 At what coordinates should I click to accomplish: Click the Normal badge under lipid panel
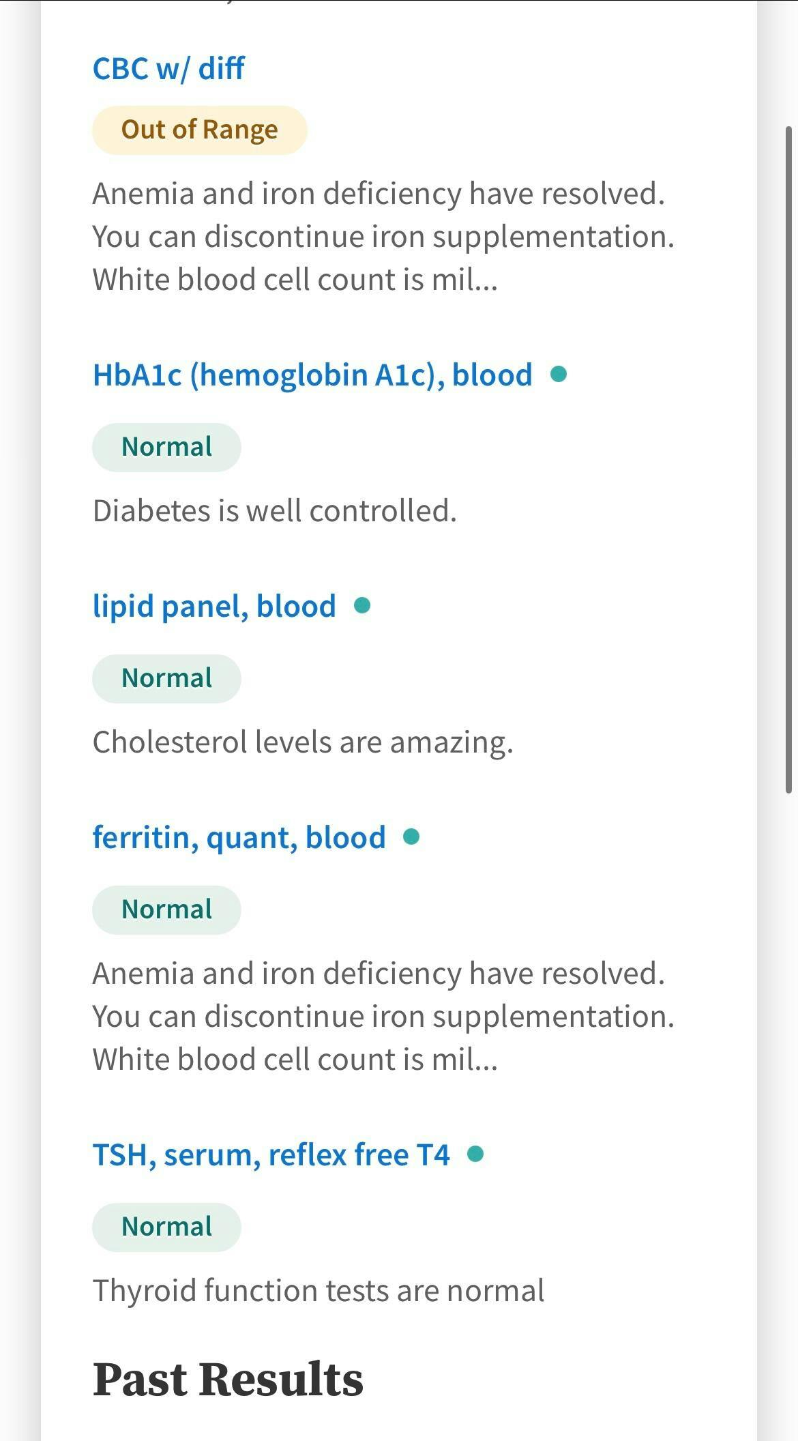click(166, 679)
